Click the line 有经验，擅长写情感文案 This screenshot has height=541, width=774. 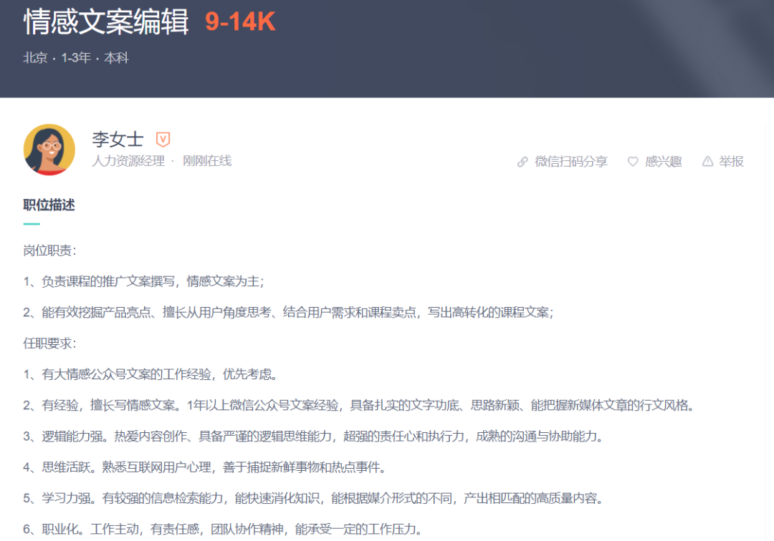(360, 406)
